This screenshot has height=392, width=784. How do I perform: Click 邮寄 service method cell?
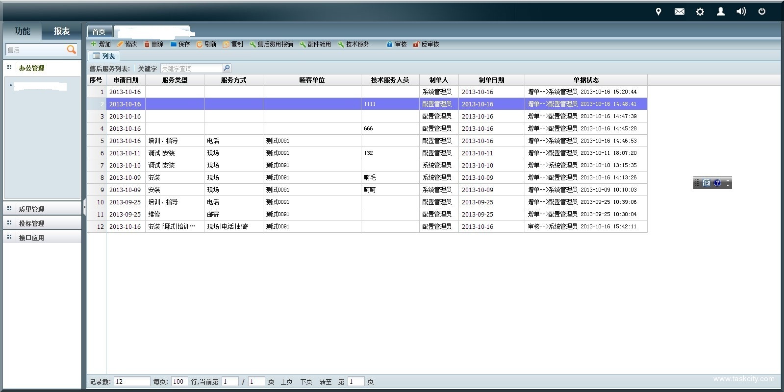pos(234,214)
